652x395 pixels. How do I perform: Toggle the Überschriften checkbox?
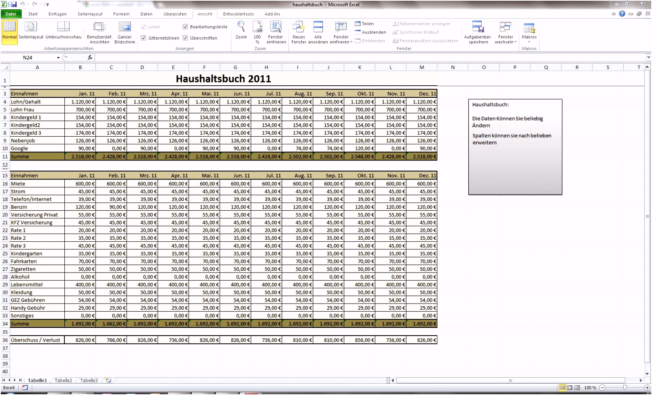coord(185,38)
